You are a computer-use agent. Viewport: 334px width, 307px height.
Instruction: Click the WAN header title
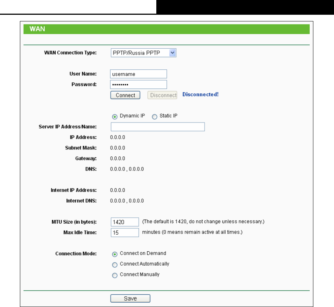coord(37,29)
